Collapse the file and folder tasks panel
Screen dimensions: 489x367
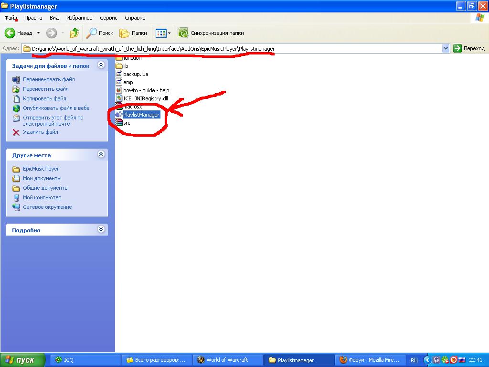[x=101, y=65]
